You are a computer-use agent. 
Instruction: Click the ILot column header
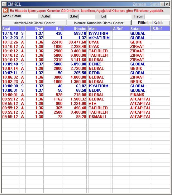click(x=53, y=28)
